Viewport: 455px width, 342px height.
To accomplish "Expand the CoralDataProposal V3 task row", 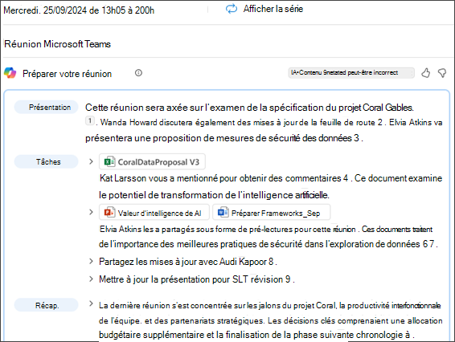I will point(91,161).
